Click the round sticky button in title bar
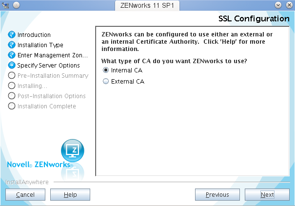 pyautogui.click(x=16, y=5)
